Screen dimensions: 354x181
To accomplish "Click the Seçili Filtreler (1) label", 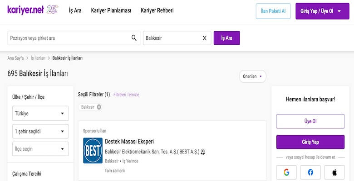I will [94, 94].
